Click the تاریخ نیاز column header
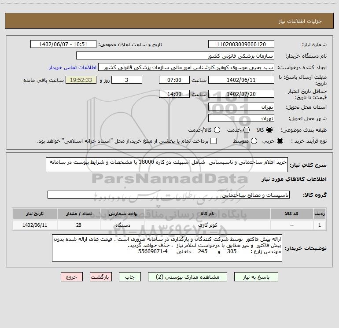This screenshot has height=328, width=339. [35, 214]
